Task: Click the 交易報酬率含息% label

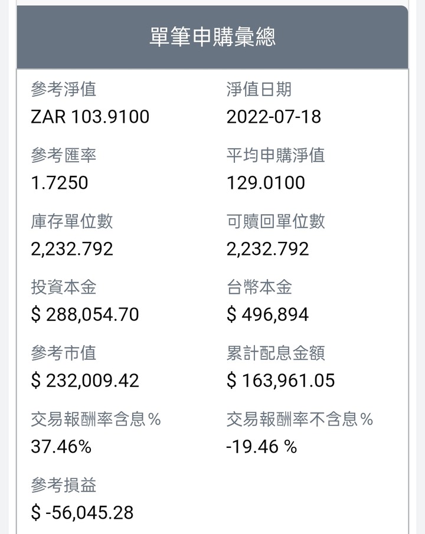Action: [x=96, y=420]
